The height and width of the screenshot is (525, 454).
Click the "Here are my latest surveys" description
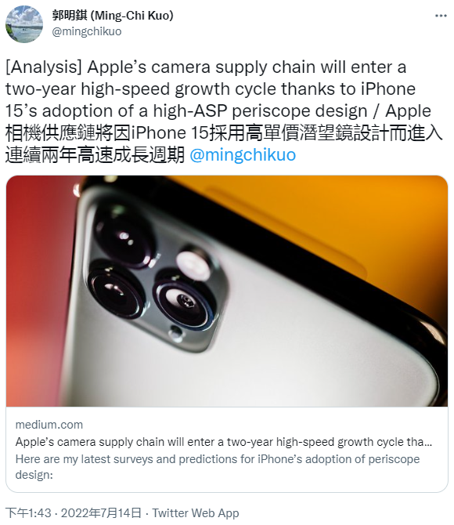(x=218, y=467)
